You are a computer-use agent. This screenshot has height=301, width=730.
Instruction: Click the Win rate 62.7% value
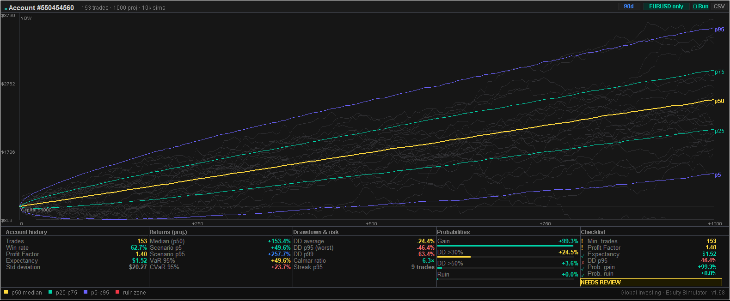coord(139,248)
